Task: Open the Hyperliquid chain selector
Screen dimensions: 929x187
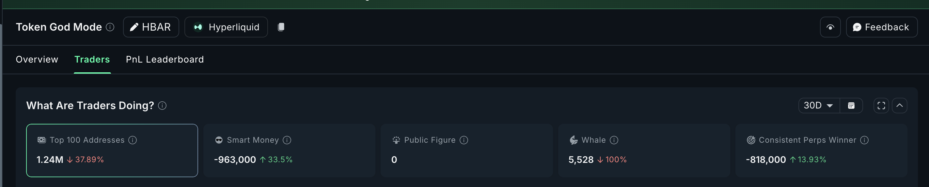Action: pyautogui.click(x=226, y=27)
